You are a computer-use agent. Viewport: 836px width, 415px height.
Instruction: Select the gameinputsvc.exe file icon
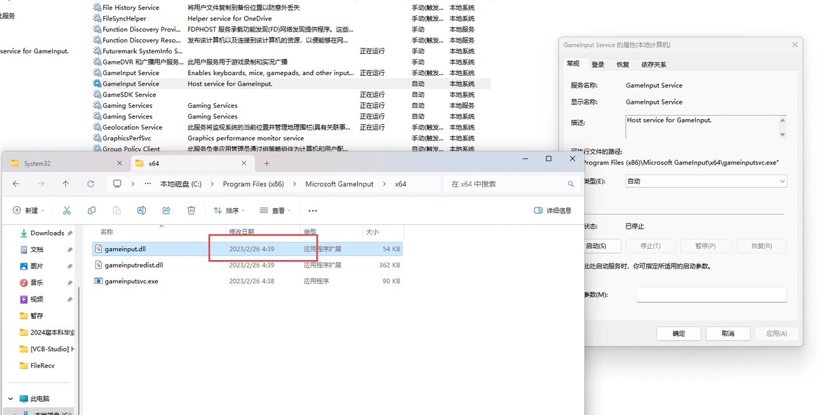tap(98, 280)
